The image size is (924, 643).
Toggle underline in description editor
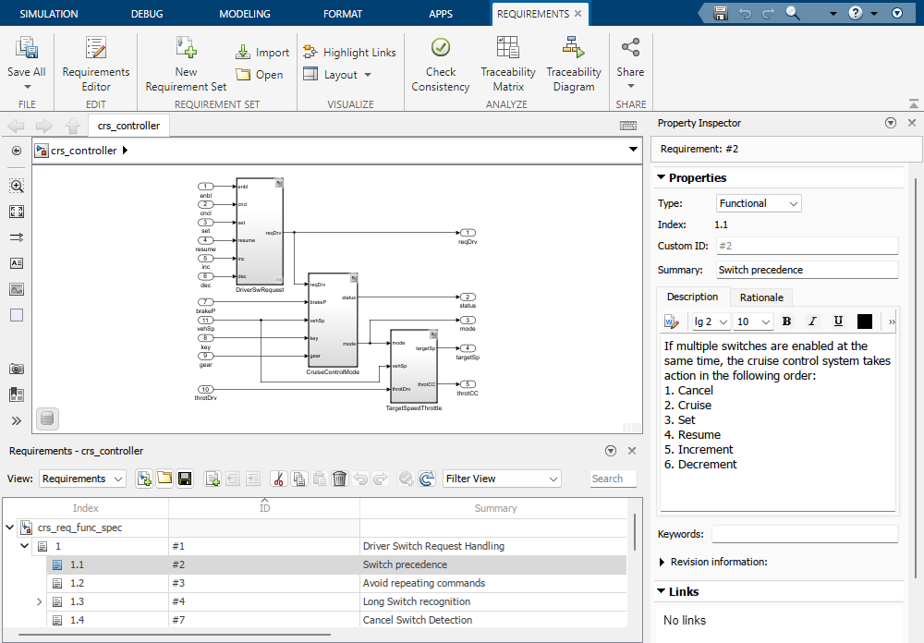(838, 321)
